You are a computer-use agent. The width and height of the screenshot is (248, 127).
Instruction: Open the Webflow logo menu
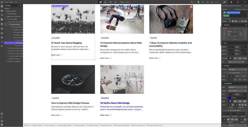(x=2, y=2)
